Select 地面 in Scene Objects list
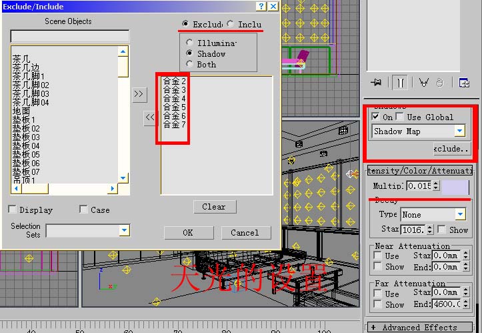Image resolution: width=482 pixels, height=333 pixels. [x=21, y=111]
